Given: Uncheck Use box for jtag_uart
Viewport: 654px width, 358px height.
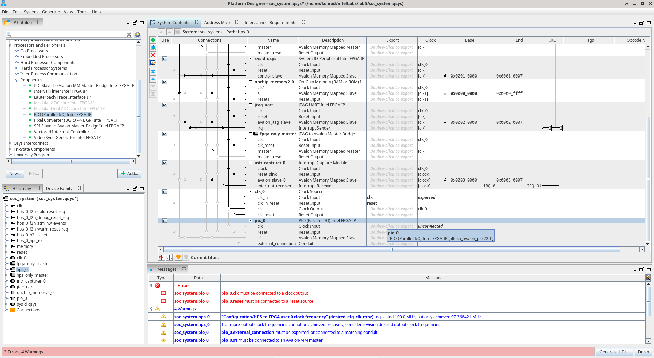Looking at the screenshot, I should click(x=165, y=105).
